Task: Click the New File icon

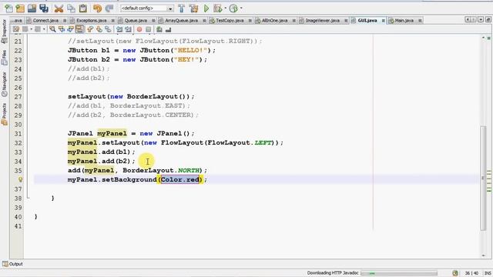Action: (8, 8)
